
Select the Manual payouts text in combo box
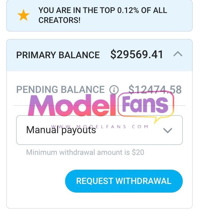[61, 130]
